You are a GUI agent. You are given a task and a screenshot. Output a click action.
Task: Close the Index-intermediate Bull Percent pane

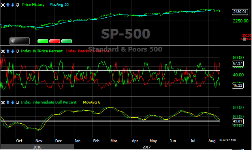pyautogui.click(x=3, y=102)
